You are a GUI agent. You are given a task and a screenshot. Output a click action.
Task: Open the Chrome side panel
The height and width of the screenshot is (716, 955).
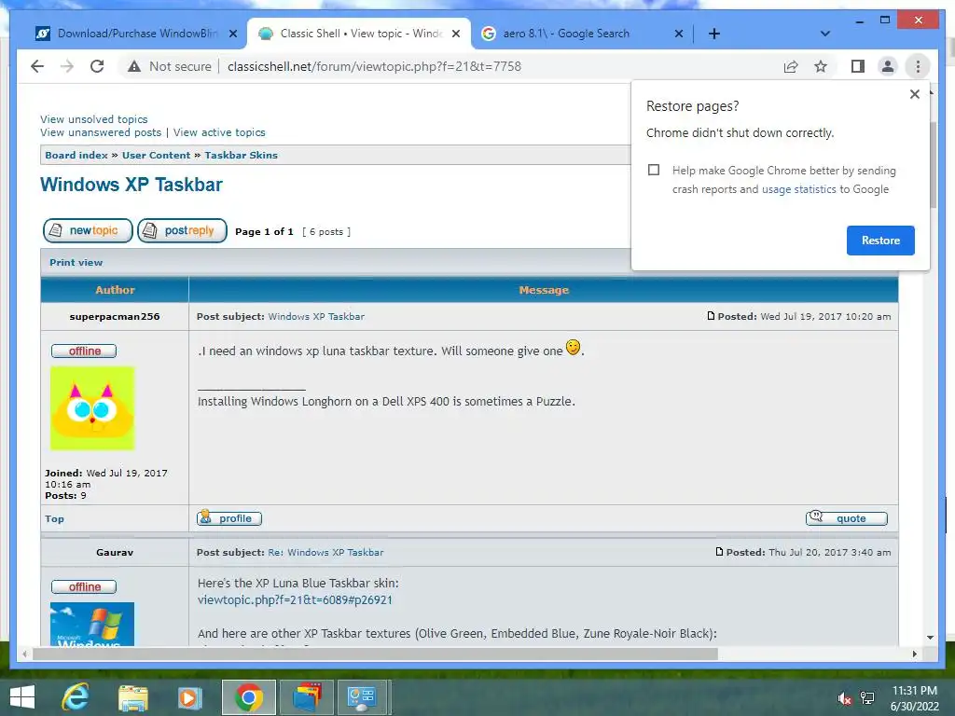[858, 66]
